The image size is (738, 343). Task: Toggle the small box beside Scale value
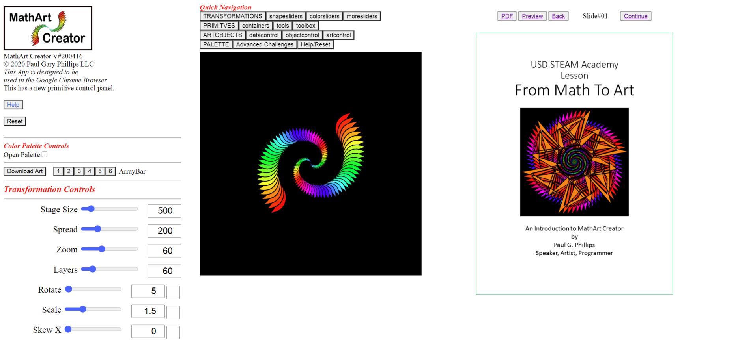pos(173,312)
